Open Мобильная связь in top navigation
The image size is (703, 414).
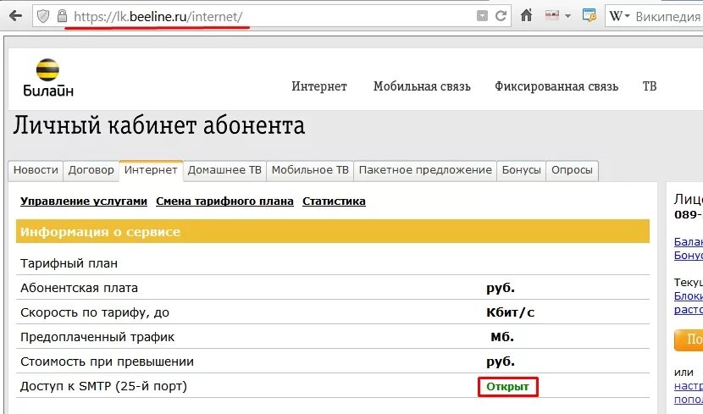tap(422, 86)
